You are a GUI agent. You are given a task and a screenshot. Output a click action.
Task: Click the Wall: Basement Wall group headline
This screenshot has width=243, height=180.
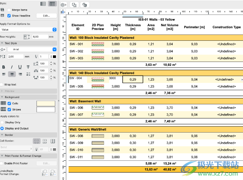coord(156,101)
